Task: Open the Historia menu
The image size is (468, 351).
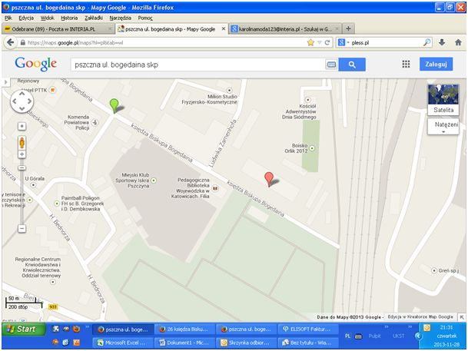Action: [69, 18]
